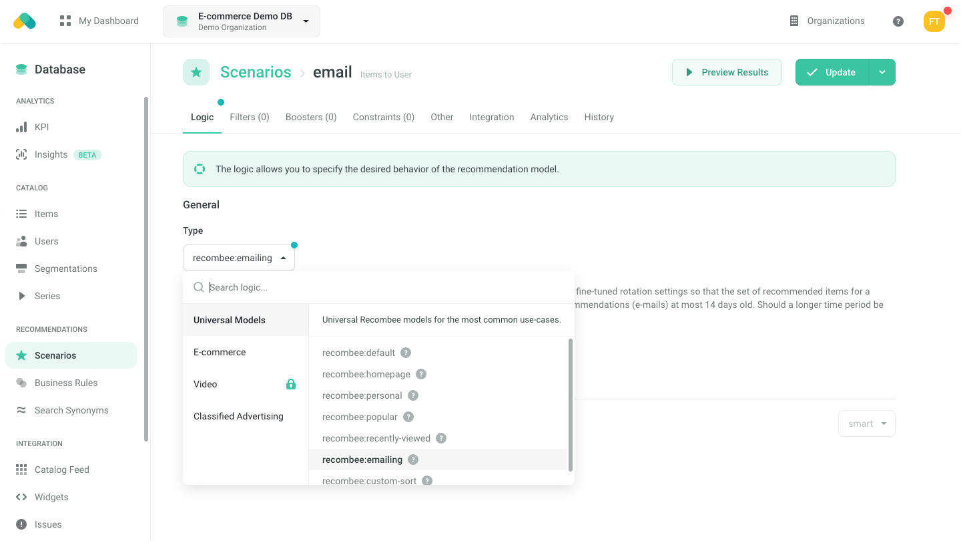The height and width of the screenshot is (541, 961).
Task: Select the Video logic category
Action: coord(246,384)
